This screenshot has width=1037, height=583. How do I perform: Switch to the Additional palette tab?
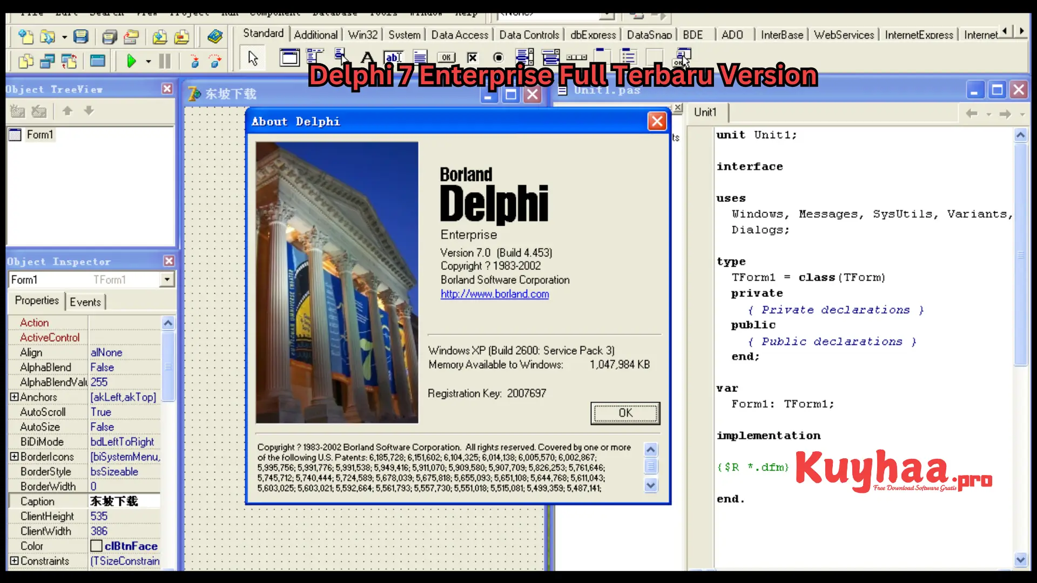pos(316,35)
